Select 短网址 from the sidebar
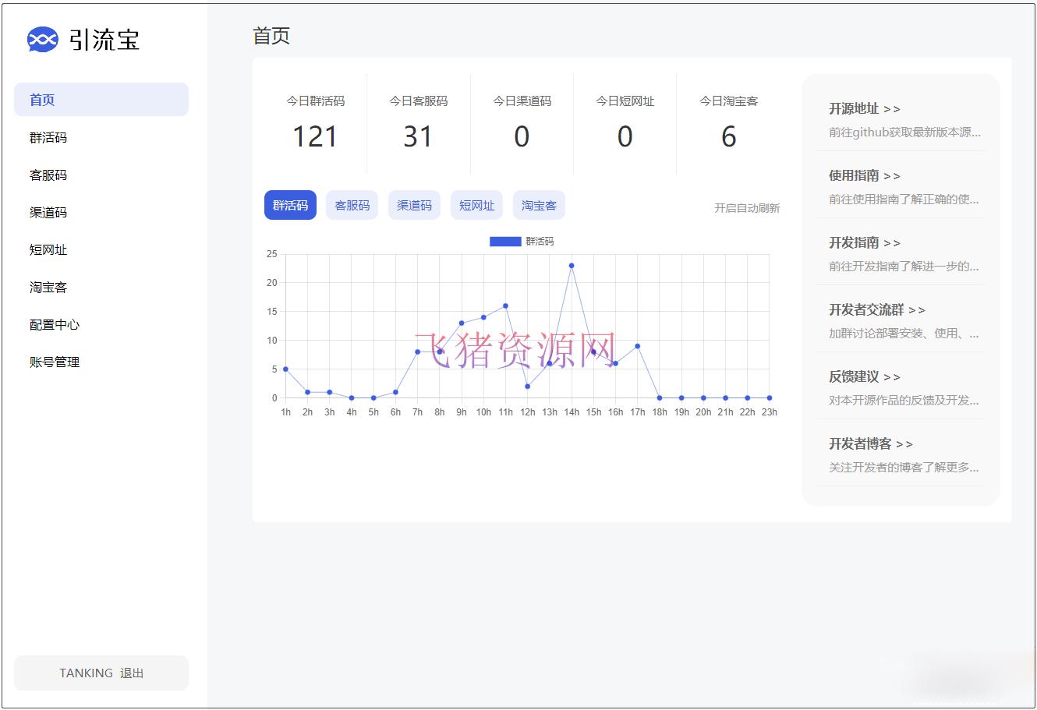 point(48,250)
